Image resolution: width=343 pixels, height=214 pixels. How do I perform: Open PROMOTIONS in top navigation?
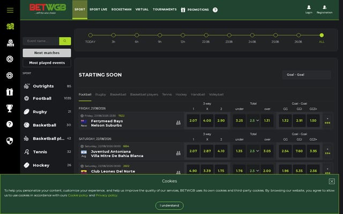195,10
